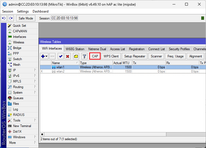Enable interface with blue checkmark icon
The width and height of the screenshot is (206, 148).
pos(60,56)
